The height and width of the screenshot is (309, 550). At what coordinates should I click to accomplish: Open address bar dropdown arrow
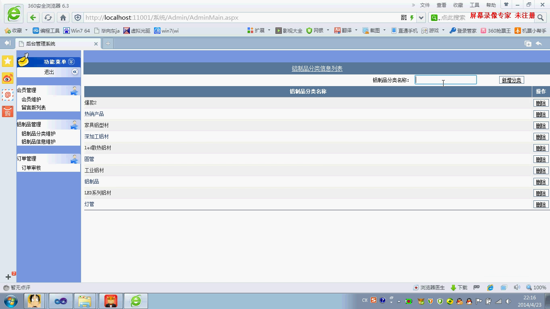pos(421,17)
